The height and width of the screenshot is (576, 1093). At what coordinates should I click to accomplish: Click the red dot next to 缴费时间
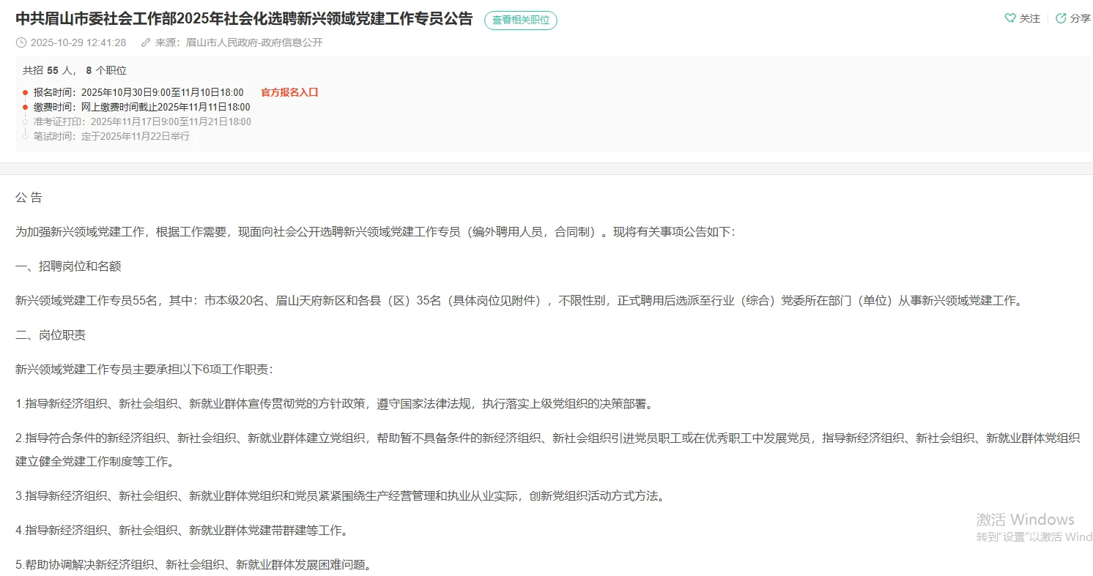tap(25, 107)
